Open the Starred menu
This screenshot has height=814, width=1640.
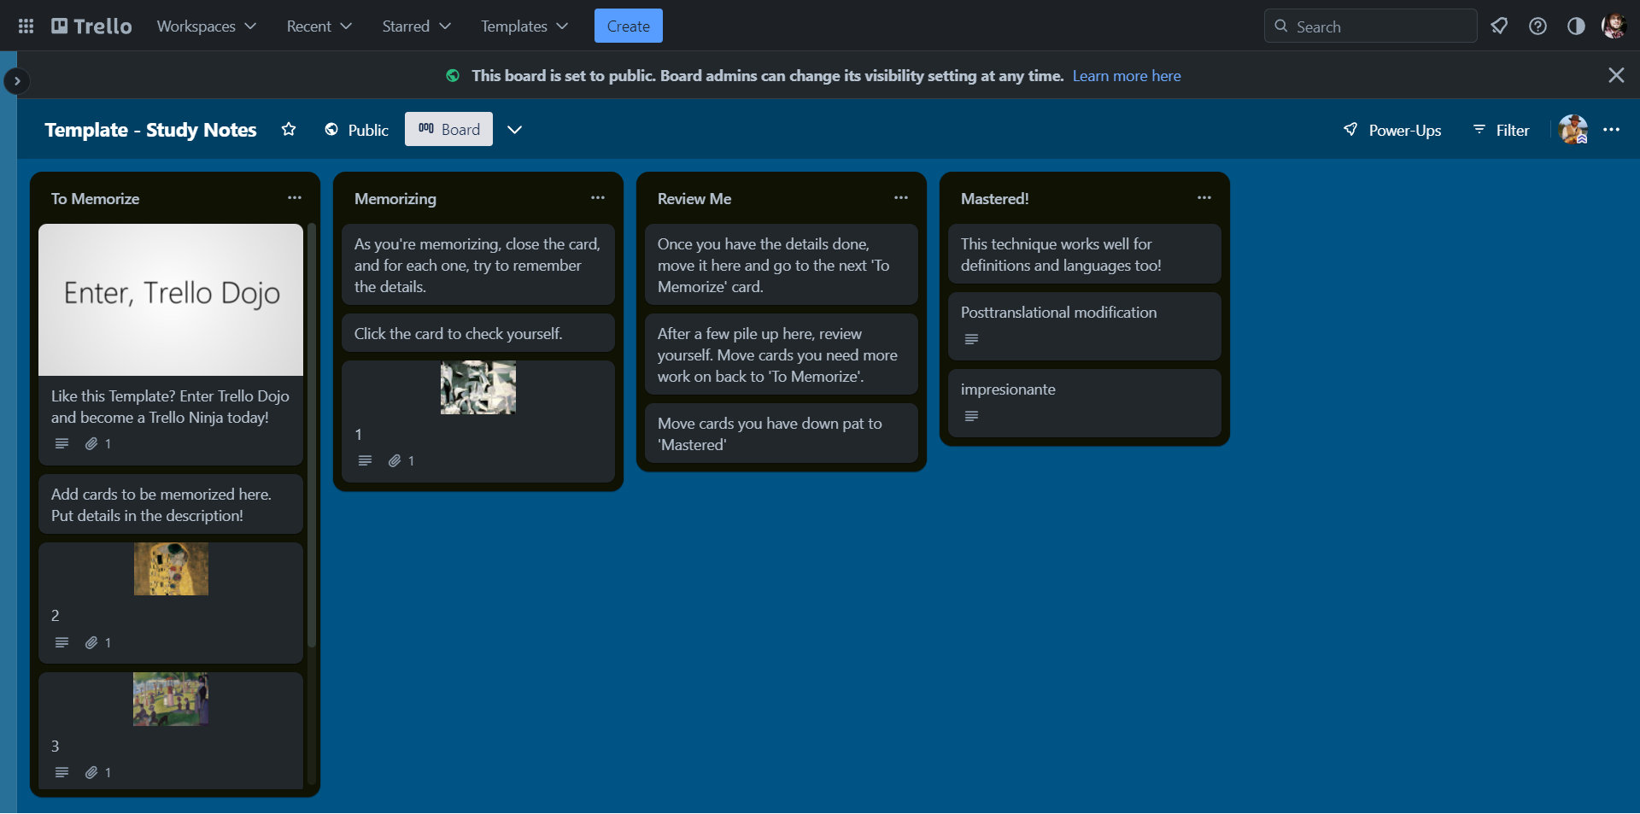coord(416,26)
